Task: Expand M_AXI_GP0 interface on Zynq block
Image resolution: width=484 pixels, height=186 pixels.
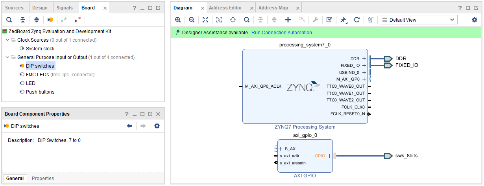Action: point(364,79)
